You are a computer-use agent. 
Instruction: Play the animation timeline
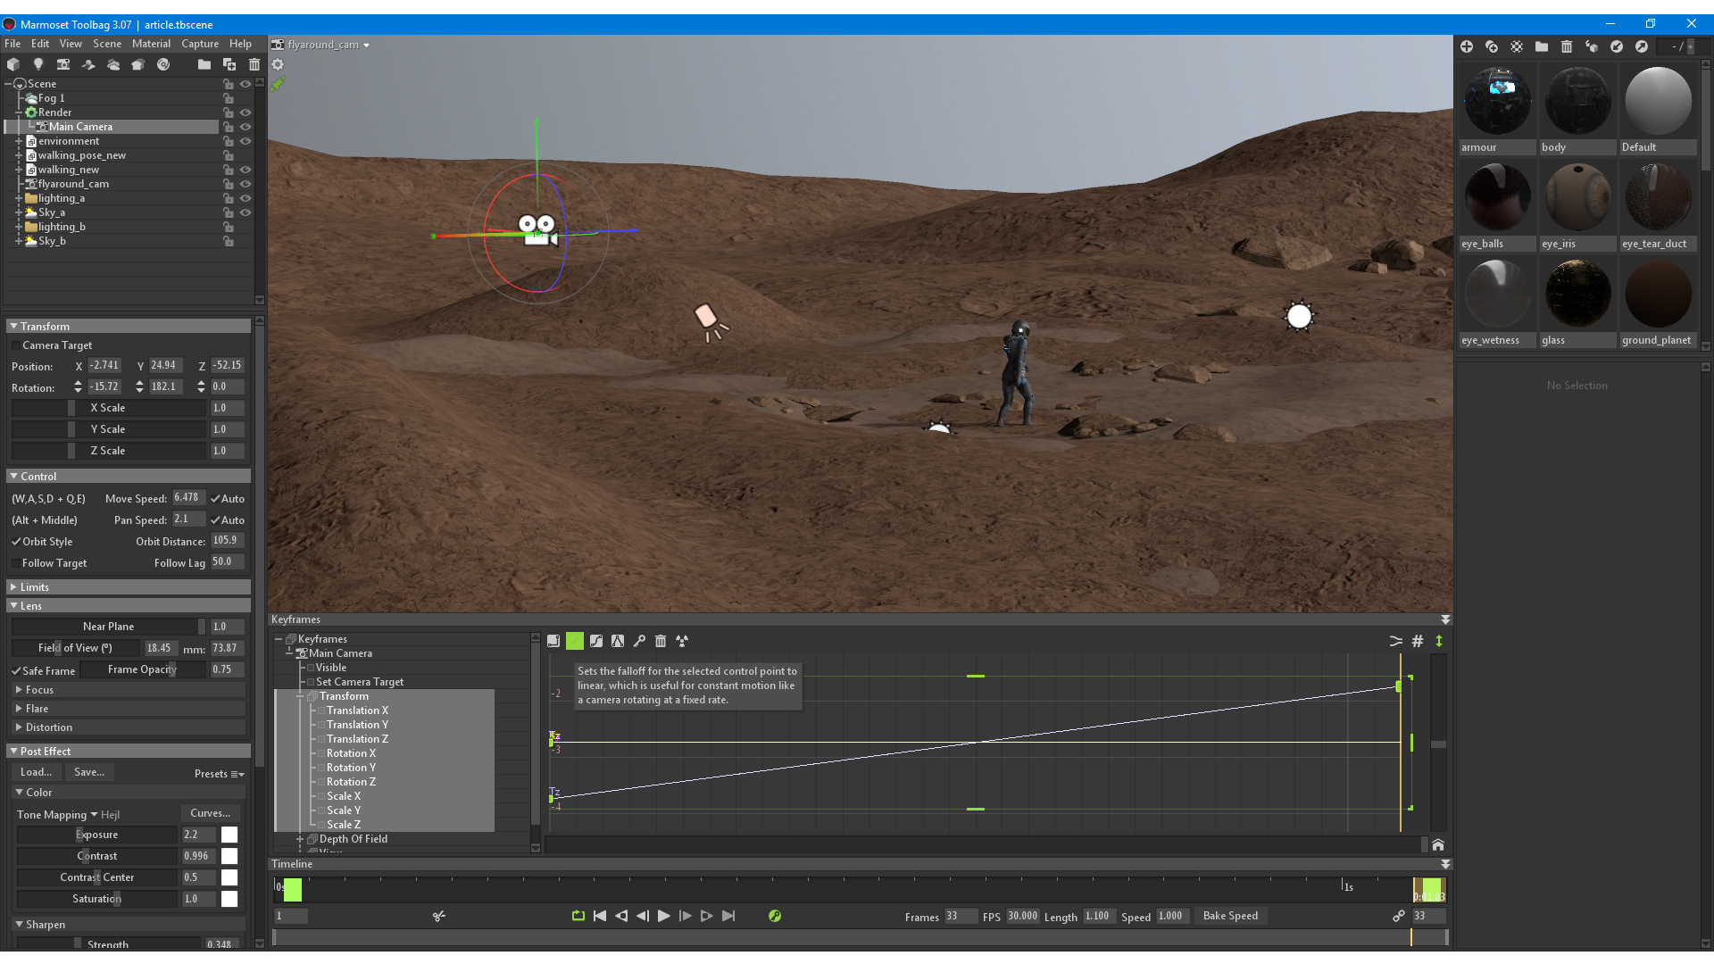pos(663,916)
